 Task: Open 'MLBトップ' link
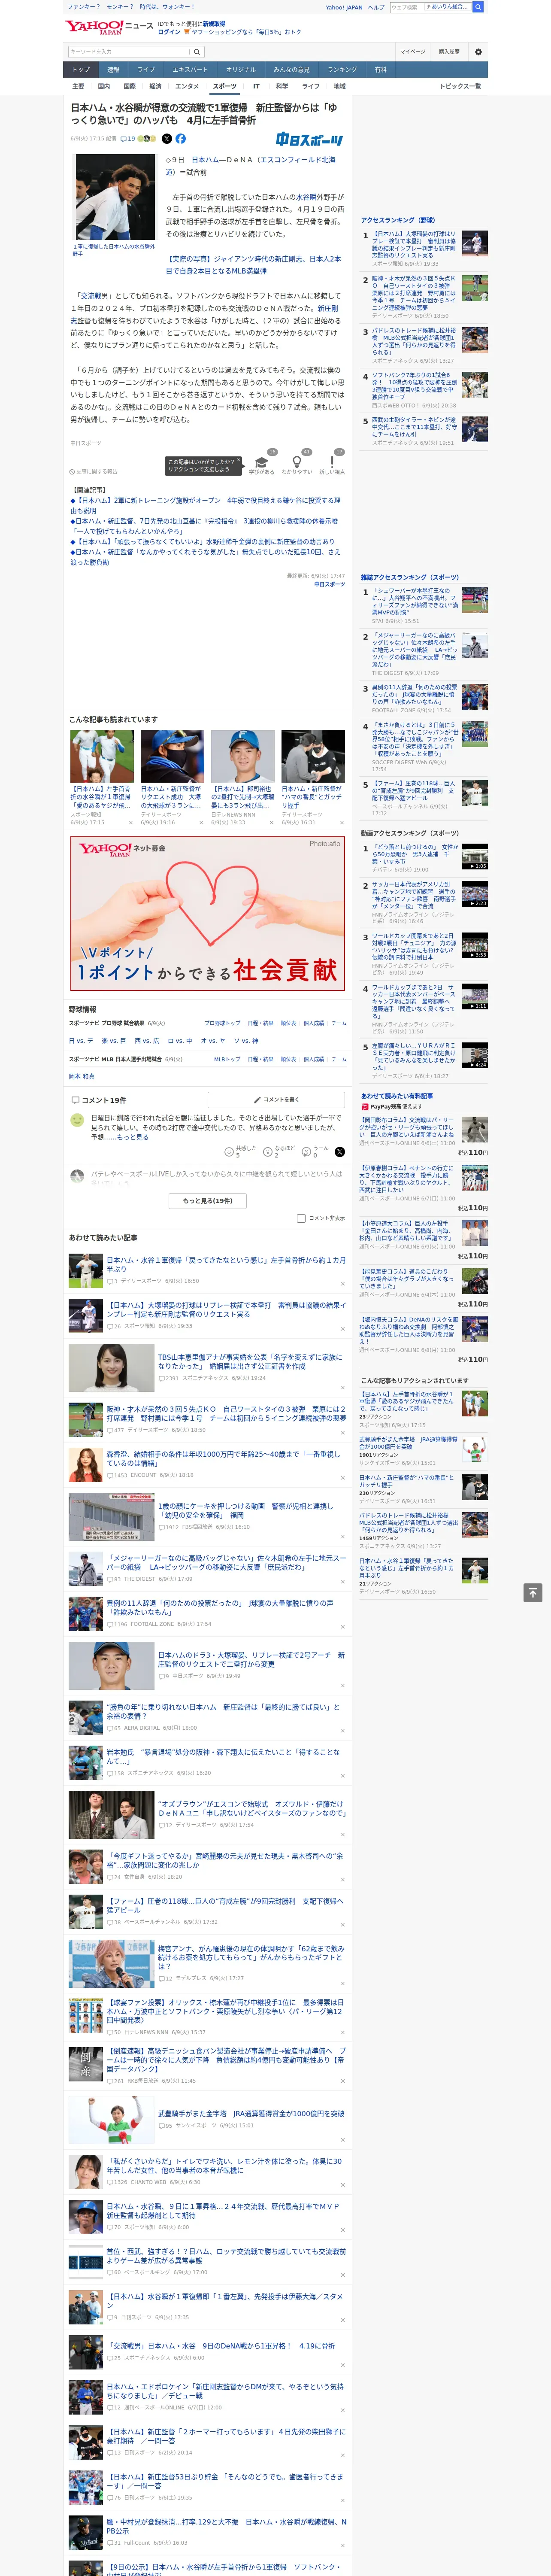tap(227, 1059)
